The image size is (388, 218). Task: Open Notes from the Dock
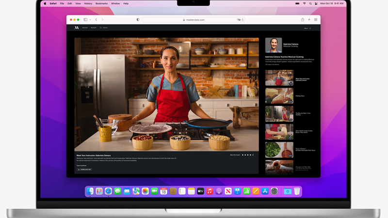tap(191, 191)
